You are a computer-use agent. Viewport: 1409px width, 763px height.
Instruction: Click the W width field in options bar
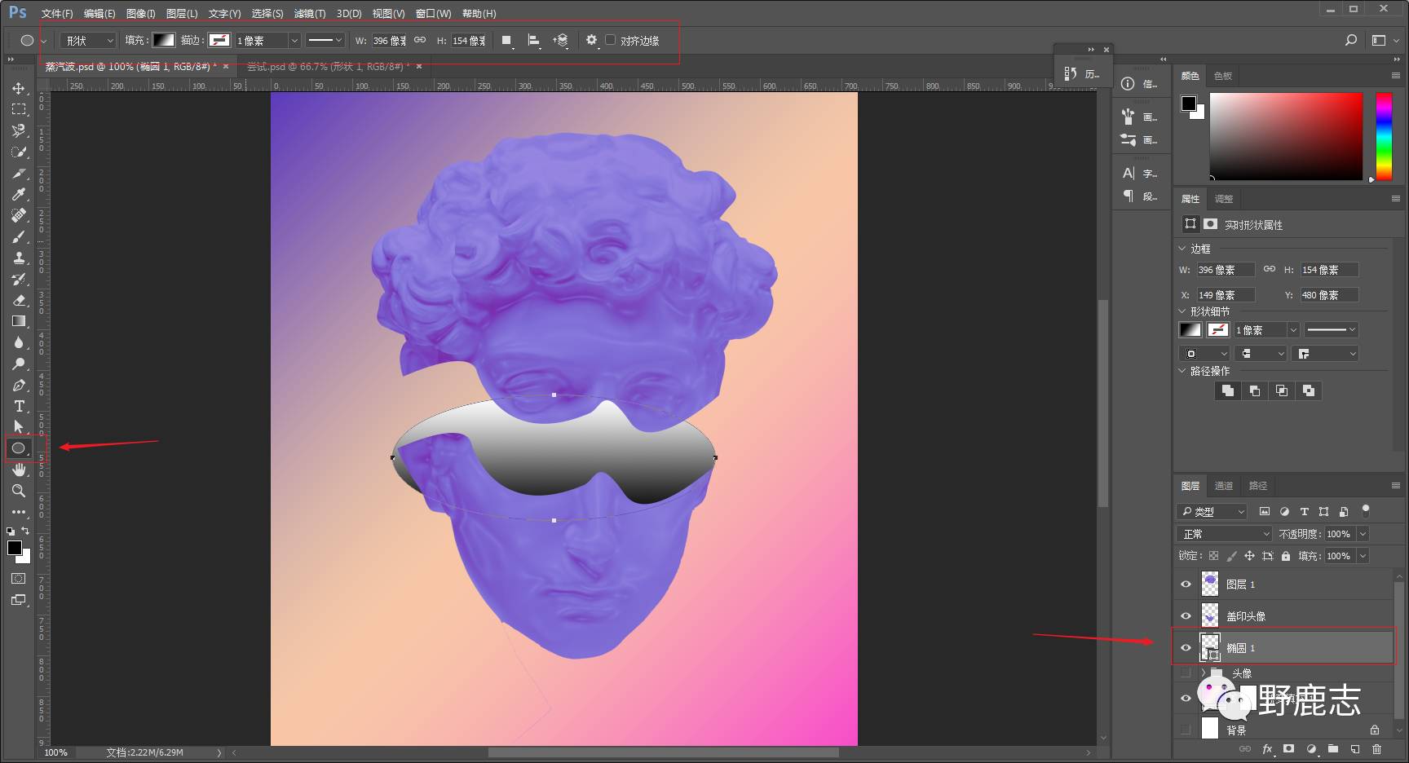tap(389, 40)
